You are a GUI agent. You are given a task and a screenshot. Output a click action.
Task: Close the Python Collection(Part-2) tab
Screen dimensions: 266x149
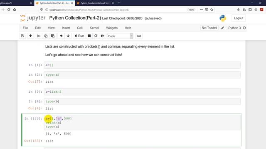(x=72, y=3)
